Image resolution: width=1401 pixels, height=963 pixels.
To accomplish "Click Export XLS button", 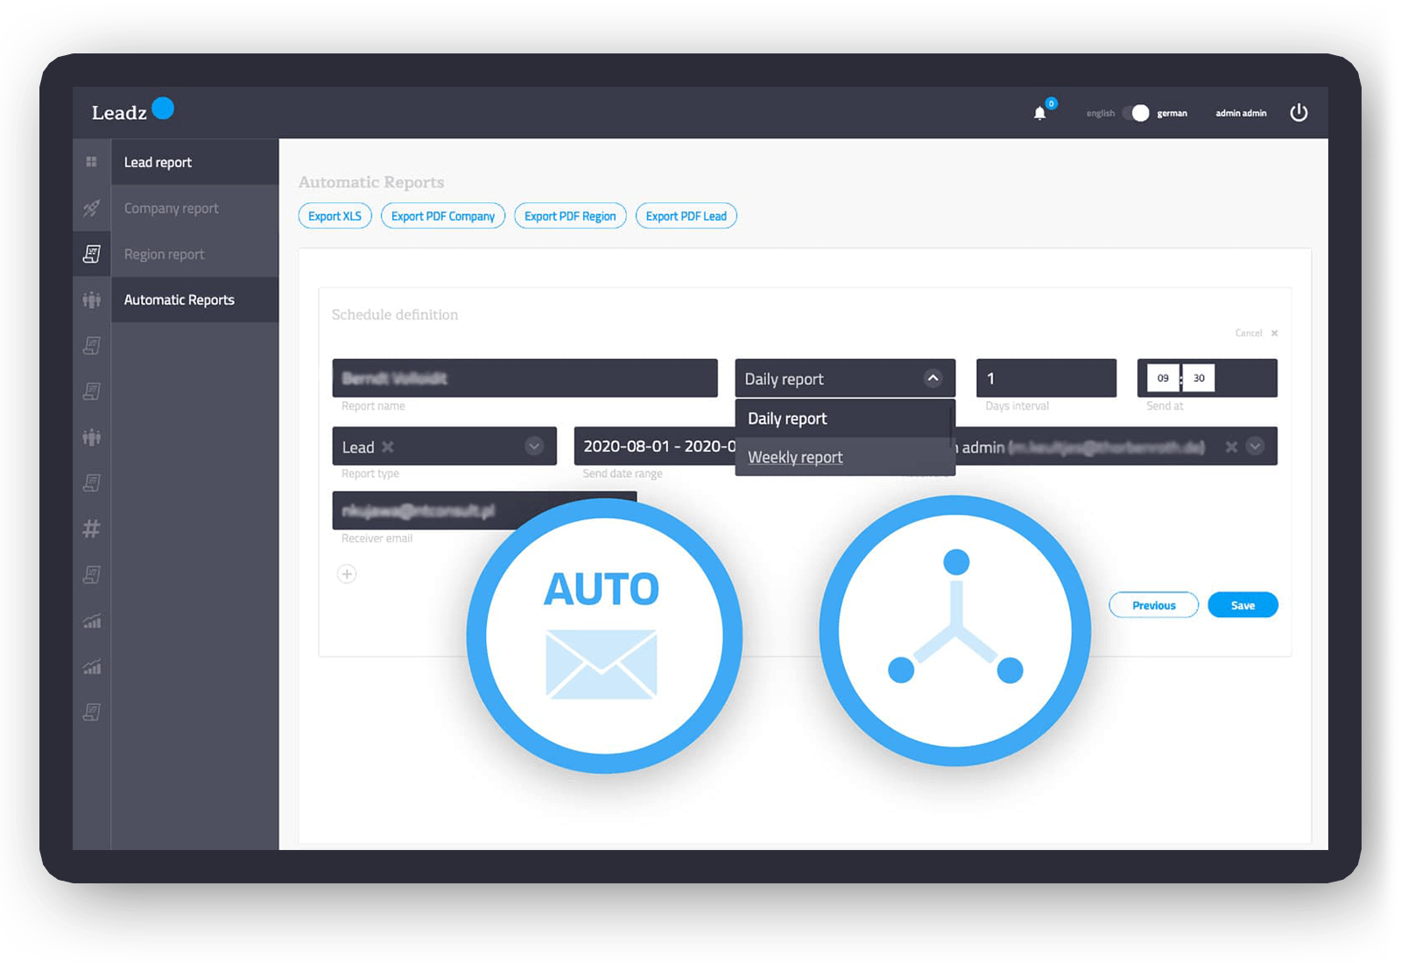I will click(334, 216).
